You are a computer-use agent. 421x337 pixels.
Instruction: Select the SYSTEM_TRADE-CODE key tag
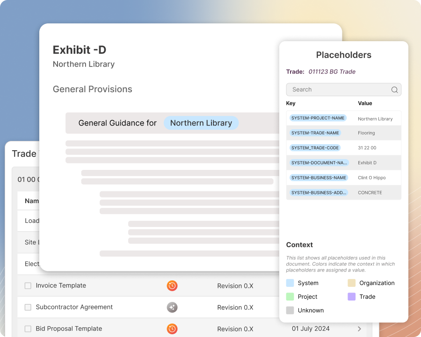315,148
